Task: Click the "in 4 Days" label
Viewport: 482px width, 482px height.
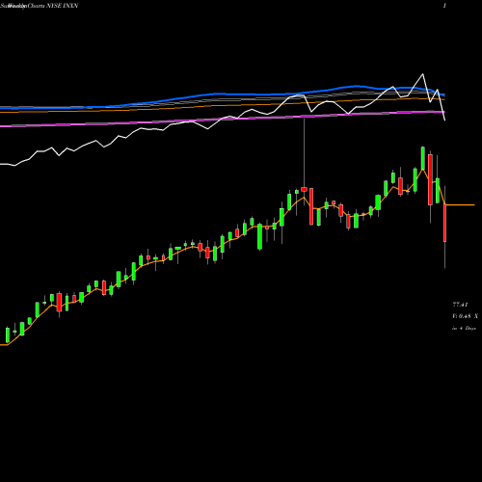Action: 464,328
